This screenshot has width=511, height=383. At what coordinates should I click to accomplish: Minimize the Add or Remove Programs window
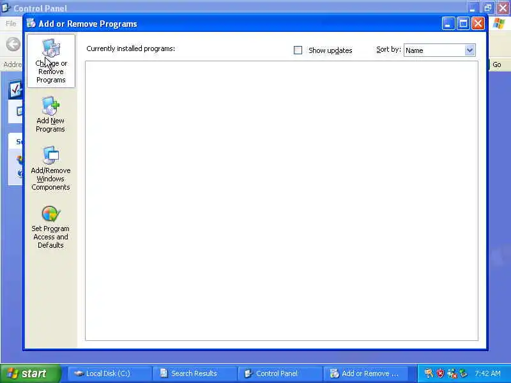coord(448,24)
